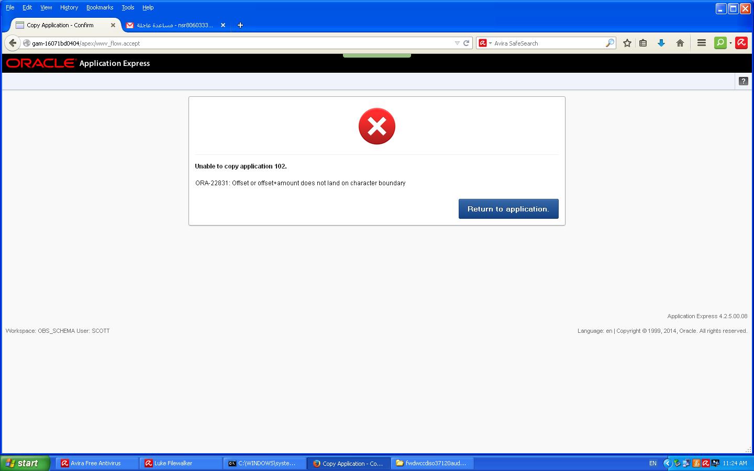The height and width of the screenshot is (471, 754).
Task: Click the Application Express 4.2.5.00.08 version text
Action: click(x=707, y=317)
